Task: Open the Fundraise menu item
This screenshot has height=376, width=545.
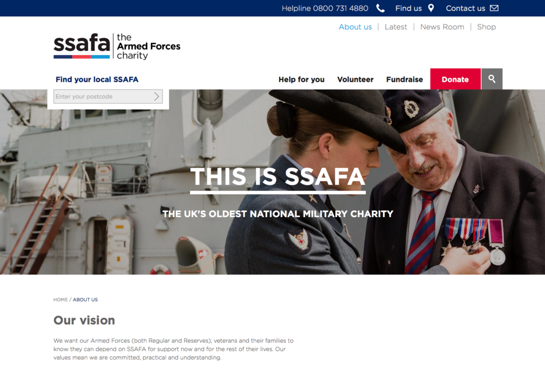Action: [x=404, y=79]
